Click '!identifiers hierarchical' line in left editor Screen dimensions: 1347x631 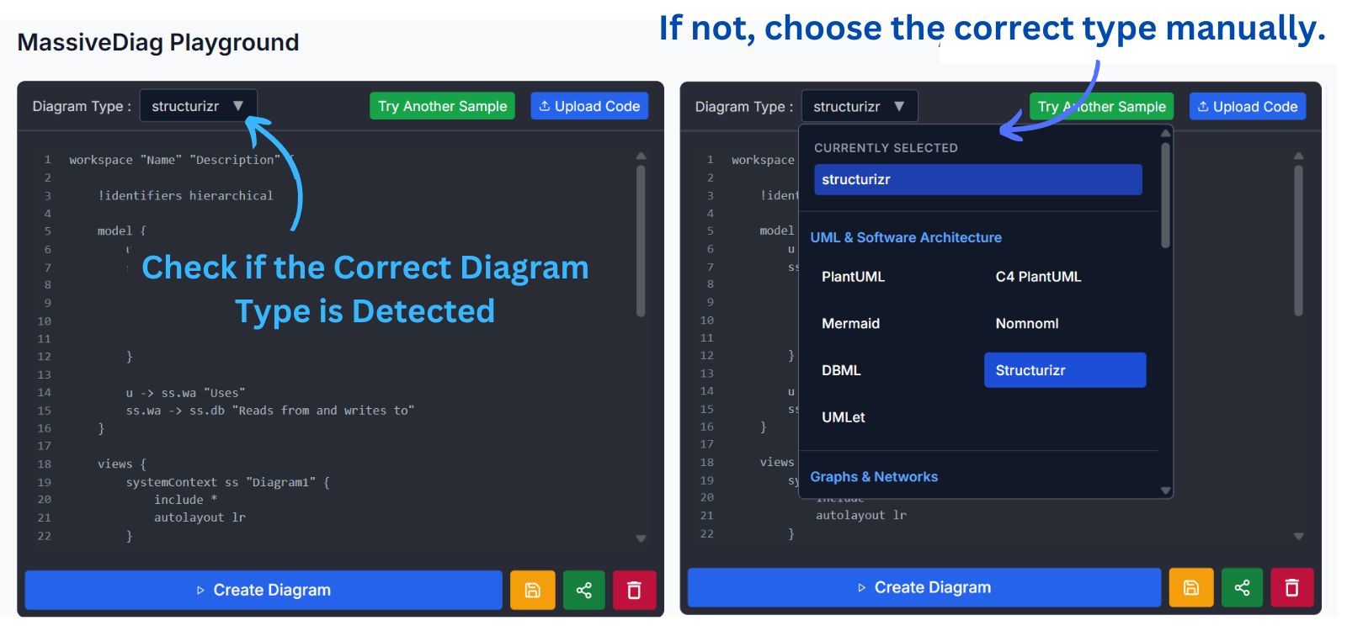(x=185, y=195)
